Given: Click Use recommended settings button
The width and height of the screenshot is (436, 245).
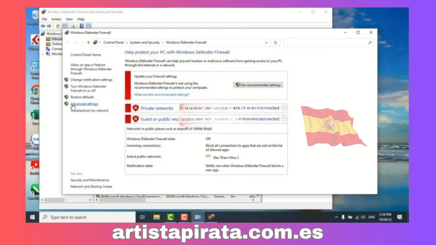Looking at the screenshot, I should coord(259,85).
